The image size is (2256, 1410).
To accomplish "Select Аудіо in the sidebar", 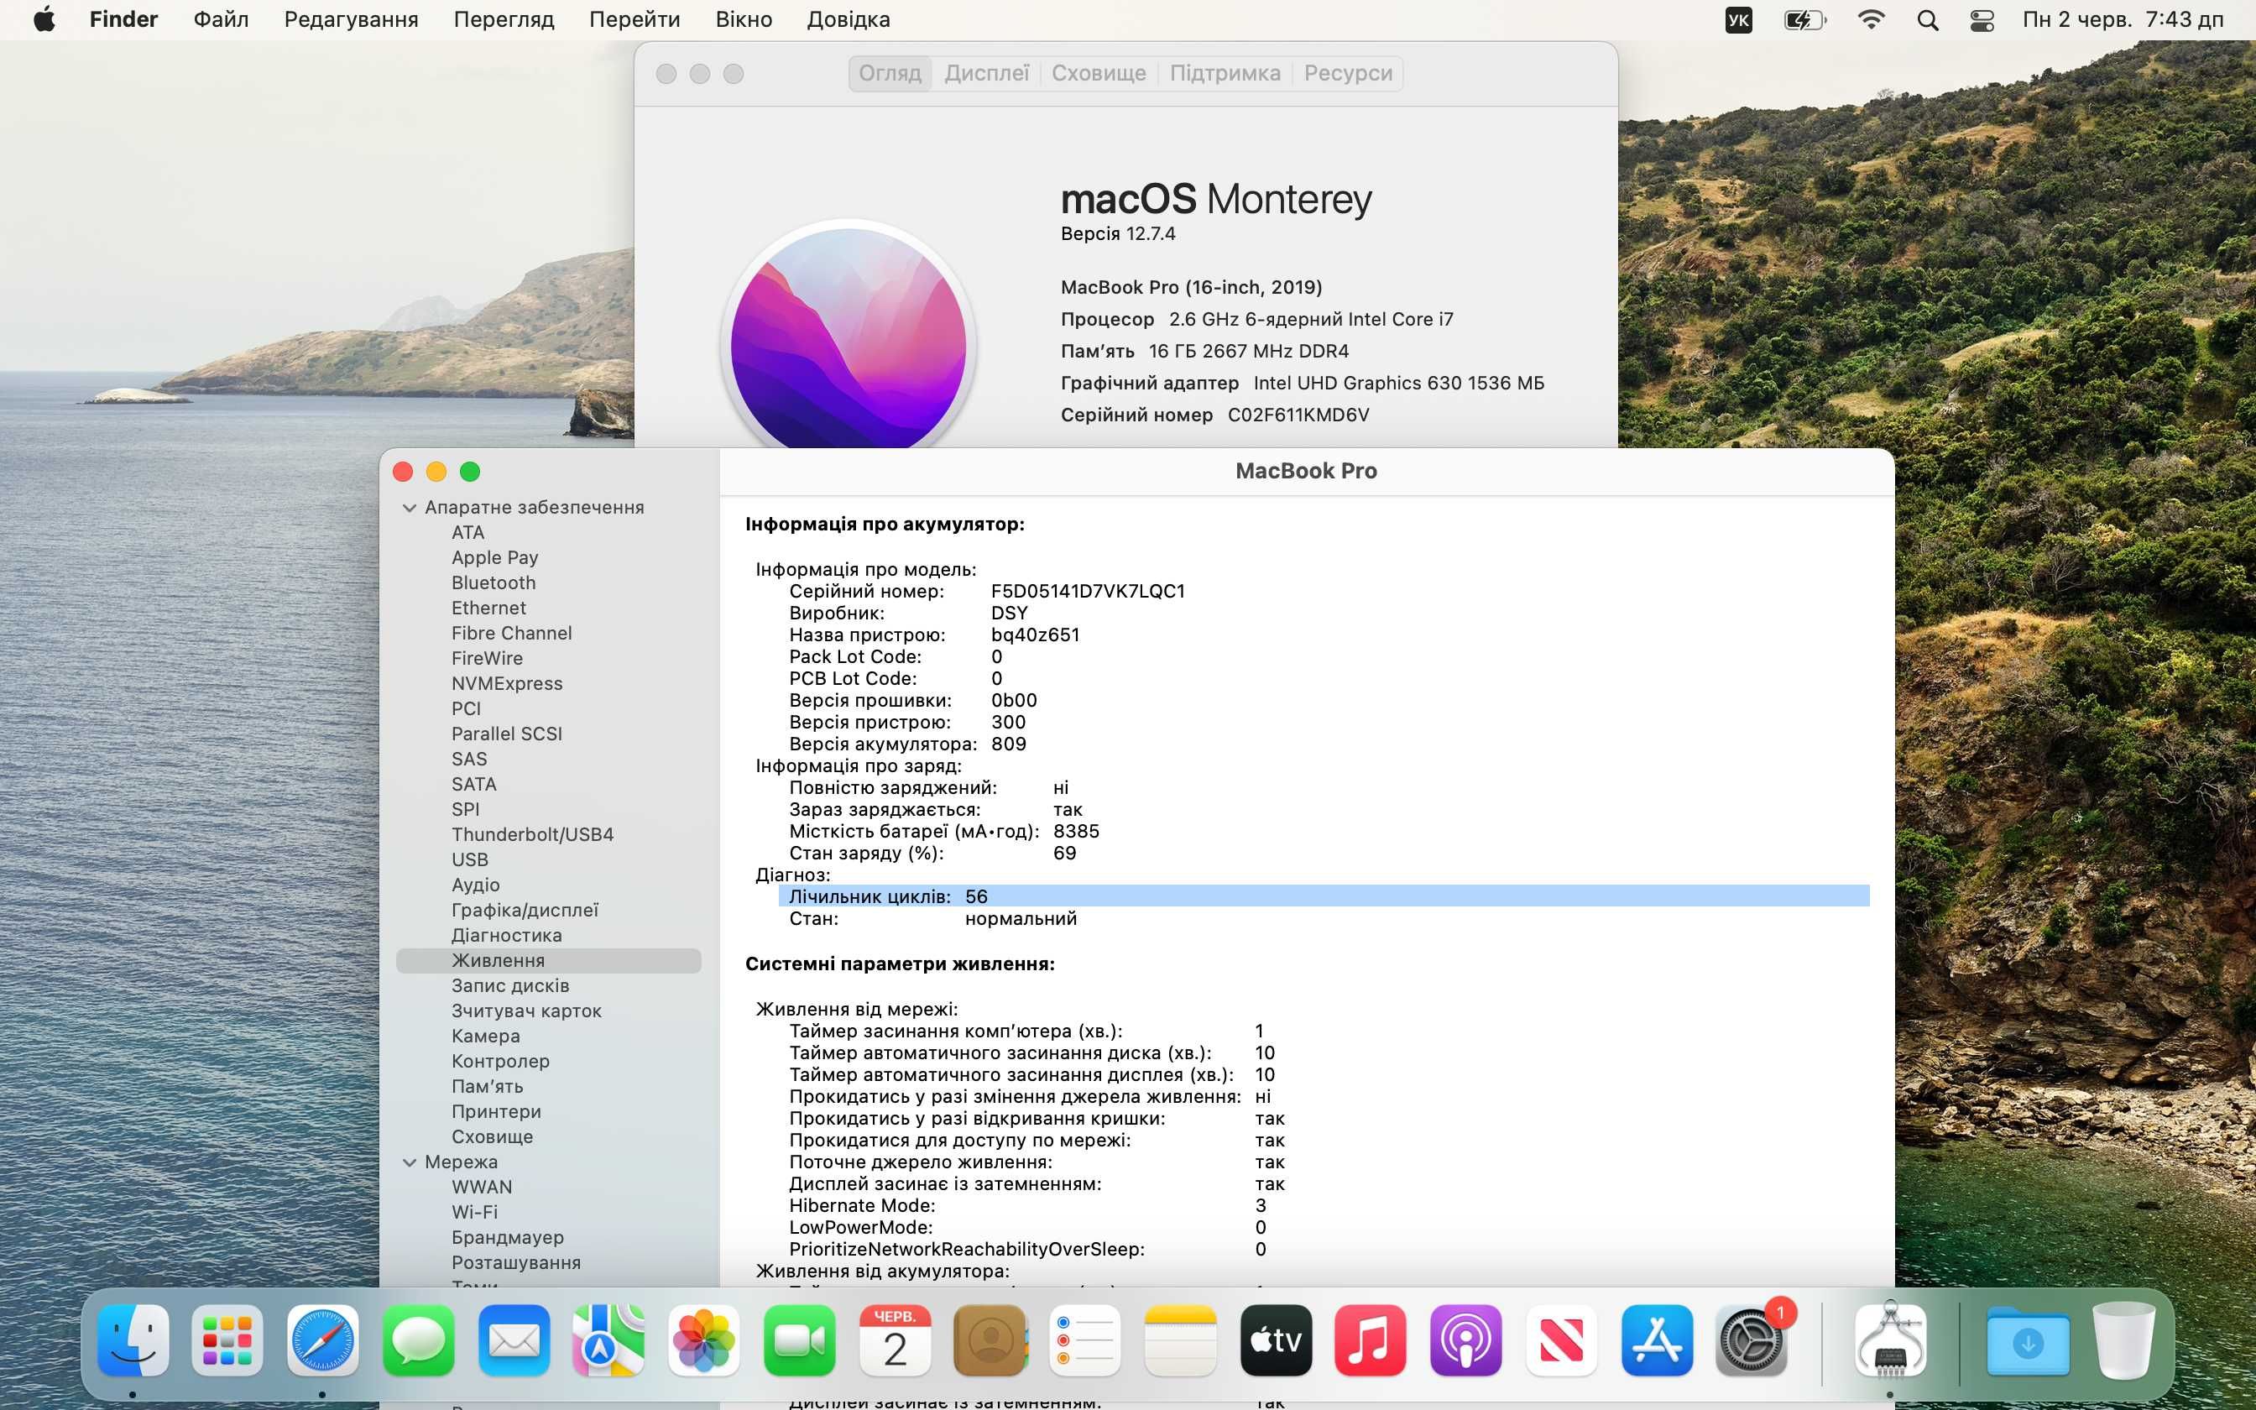I will [x=475, y=885].
